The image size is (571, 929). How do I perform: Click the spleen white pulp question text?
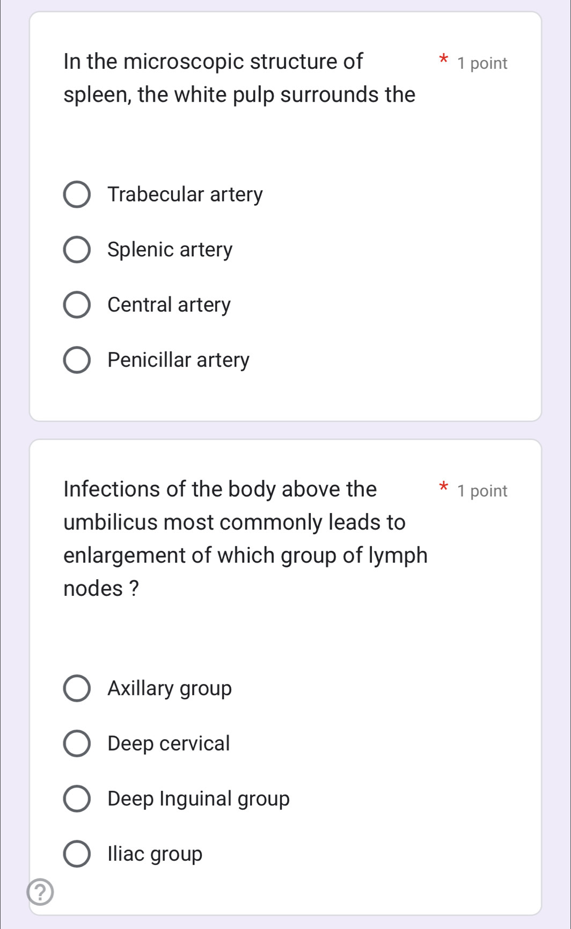239,78
